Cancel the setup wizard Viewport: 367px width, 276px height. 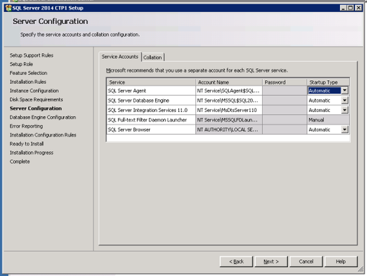click(306, 261)
